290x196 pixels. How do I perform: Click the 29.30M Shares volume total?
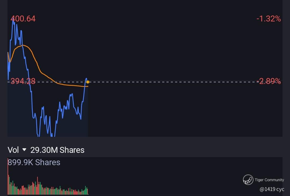pos(57,150)
